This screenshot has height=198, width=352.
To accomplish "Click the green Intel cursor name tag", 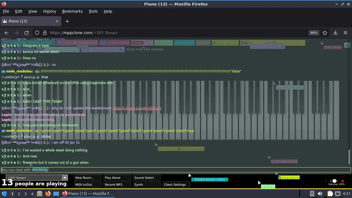I will 268,187.
